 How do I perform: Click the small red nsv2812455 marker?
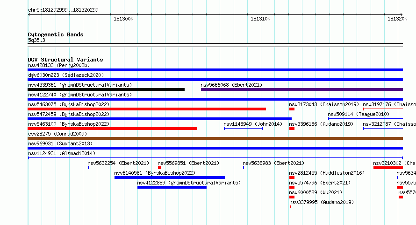(292, 177)
